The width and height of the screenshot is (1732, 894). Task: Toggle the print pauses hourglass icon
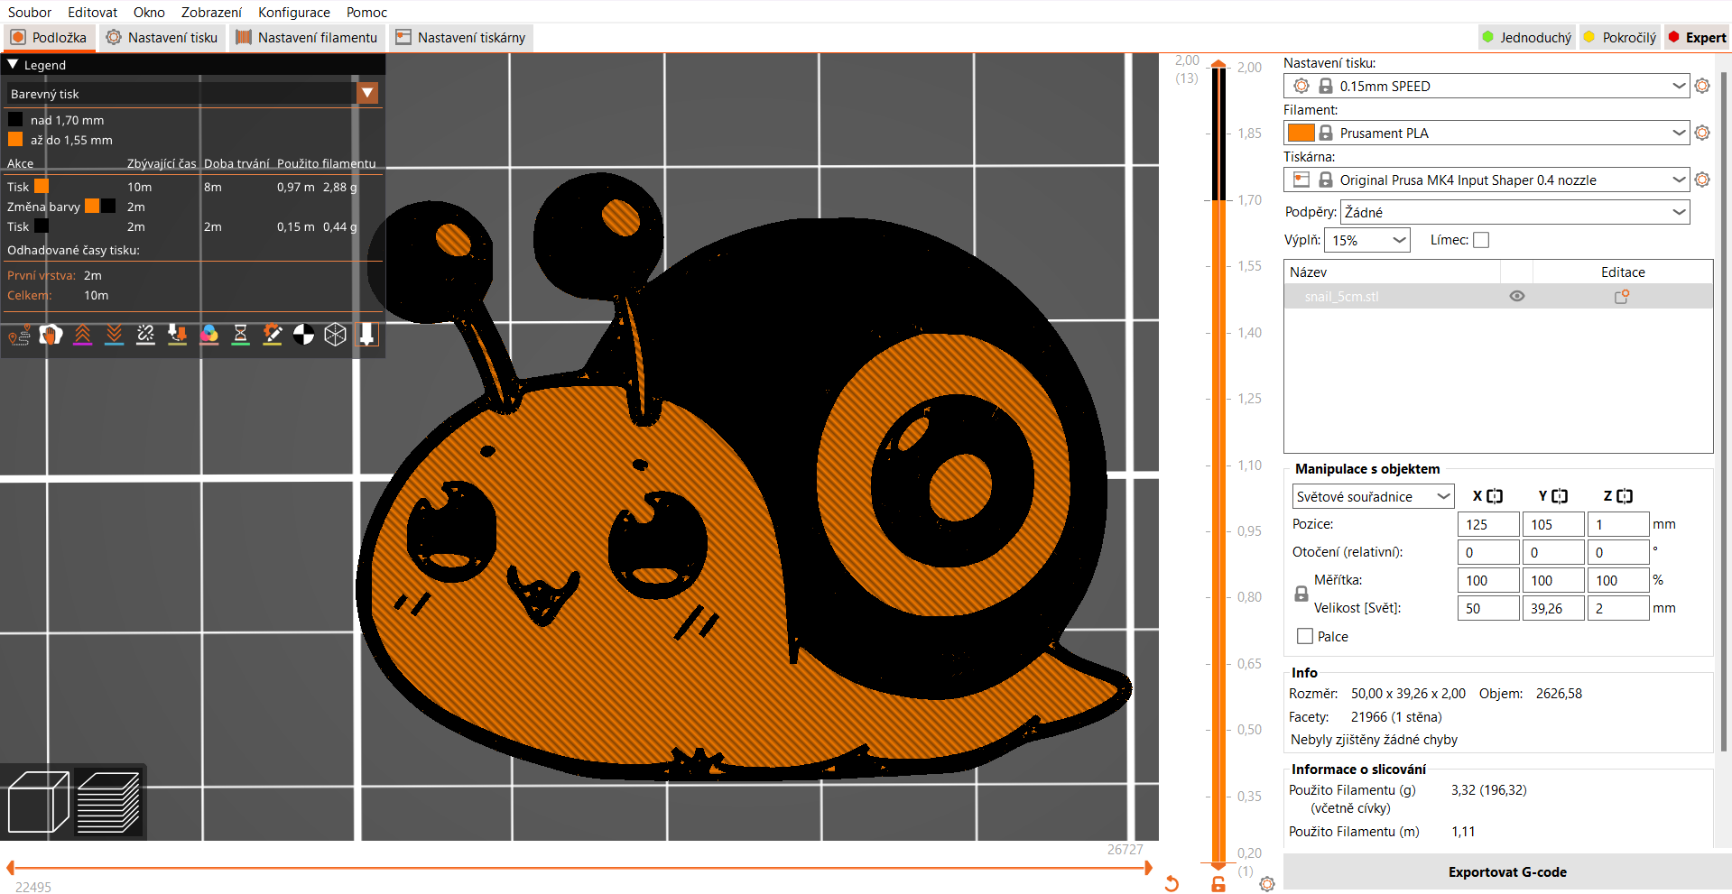click(x=240, y=336)
